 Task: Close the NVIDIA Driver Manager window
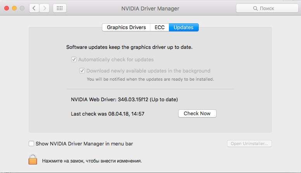point(7,8)
